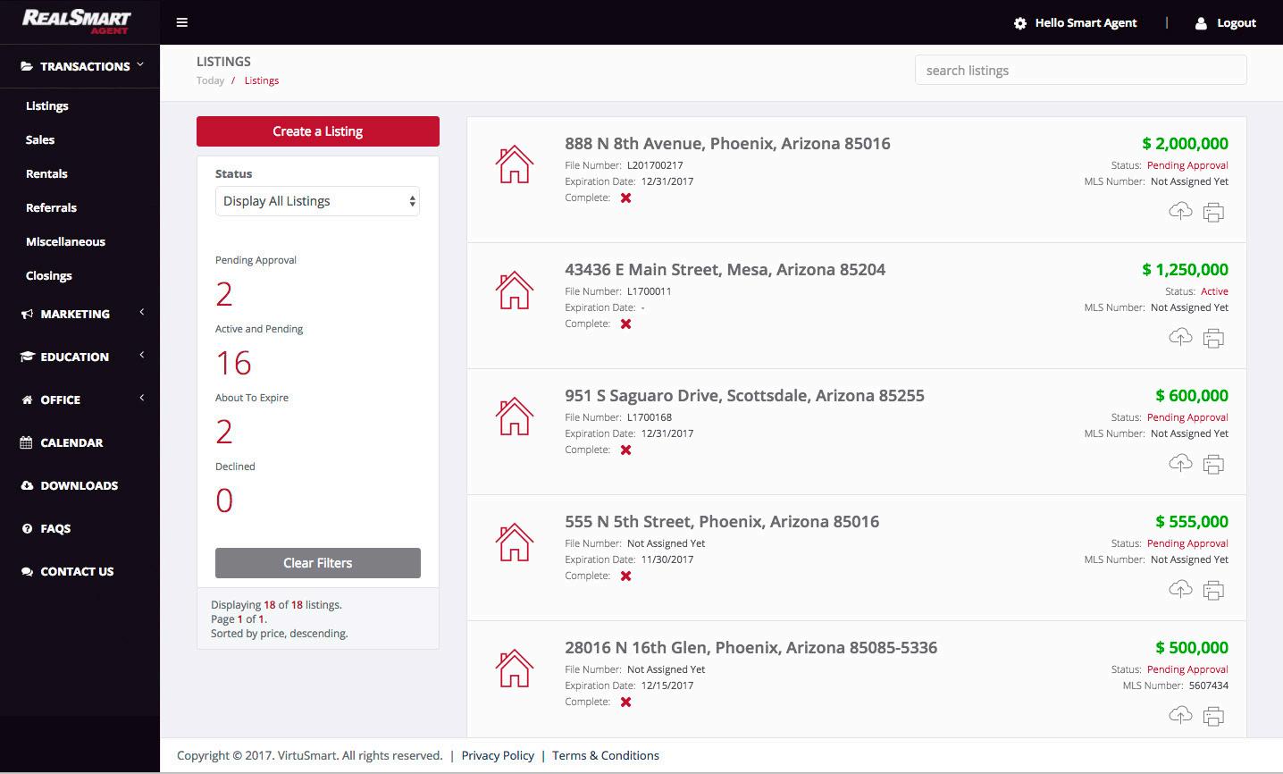Click house icon for 888 N 8th Avenue
The width and height of the screenshot is (1283, 774).
(x=515, y=164)
